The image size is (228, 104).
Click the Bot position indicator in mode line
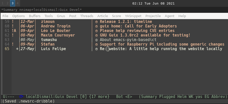[x=120, y=97]
